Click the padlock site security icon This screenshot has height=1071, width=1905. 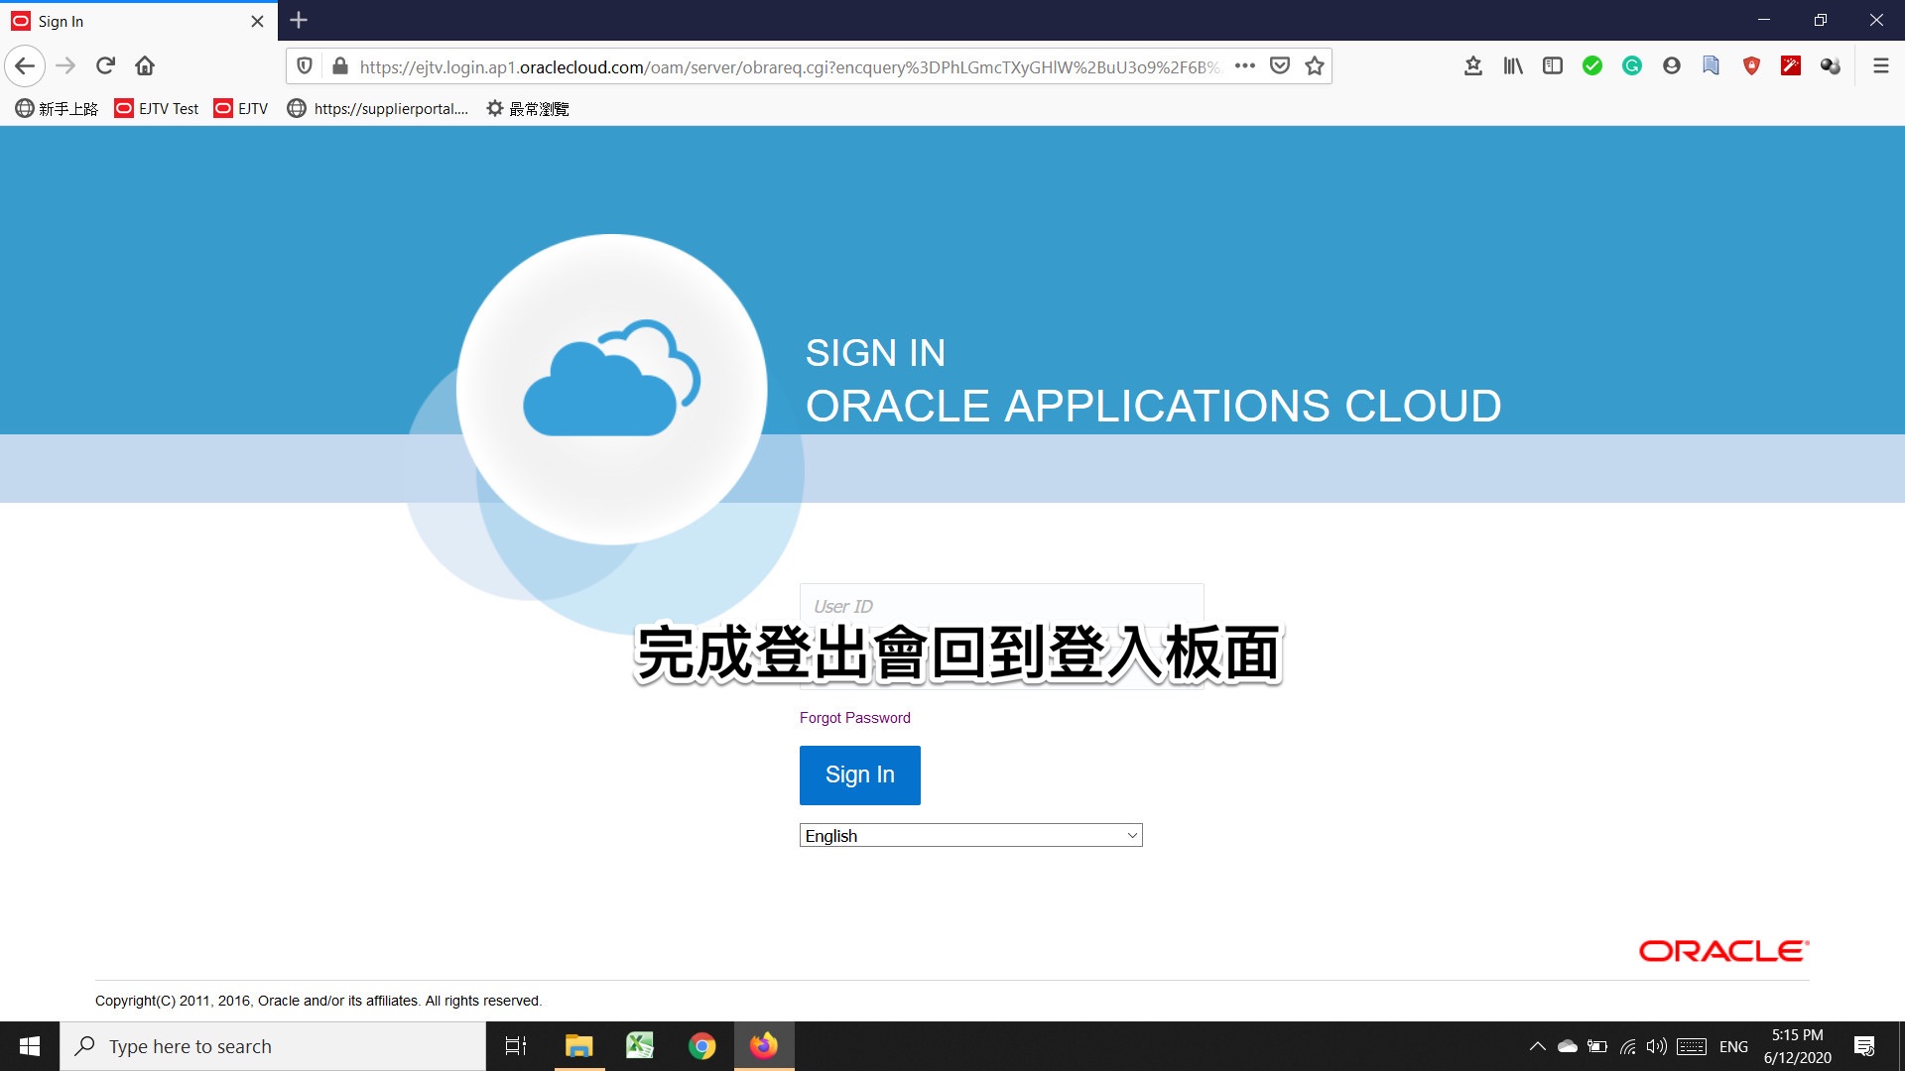tap(340, 66)
